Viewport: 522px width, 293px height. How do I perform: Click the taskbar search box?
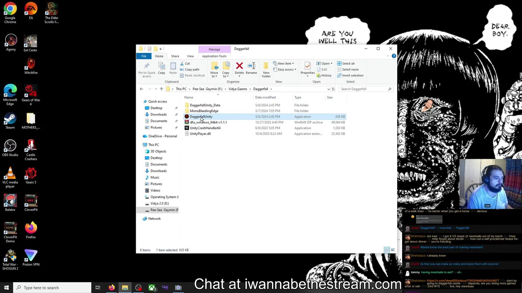(52, 288)
